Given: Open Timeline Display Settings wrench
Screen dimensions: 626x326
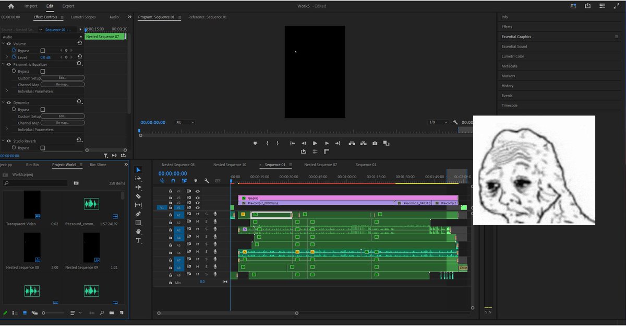Looking at the screenshot, I should tap(207, 181).
